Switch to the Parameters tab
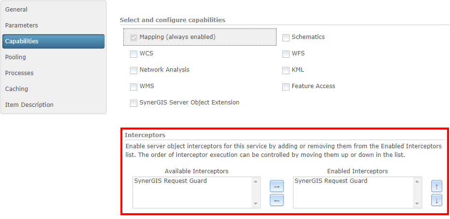 (x=22, y=26)
